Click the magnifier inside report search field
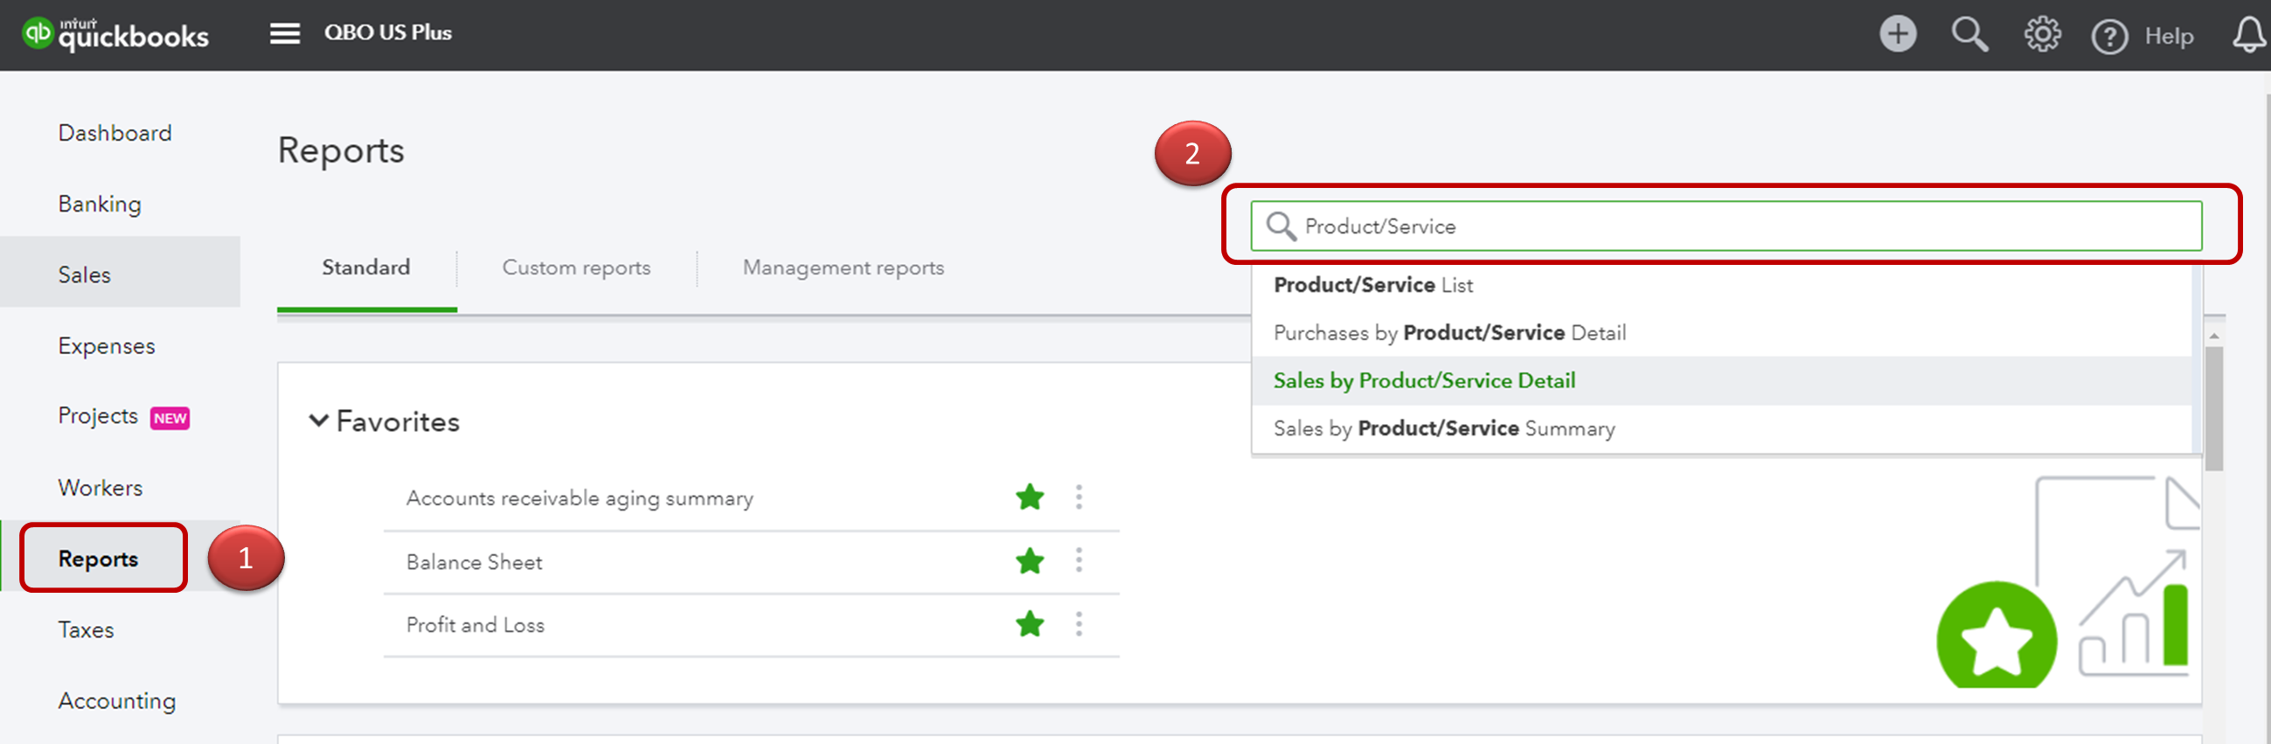Screen dimensions: 2271x744 pyautogui.click(x=1280, y=226)
